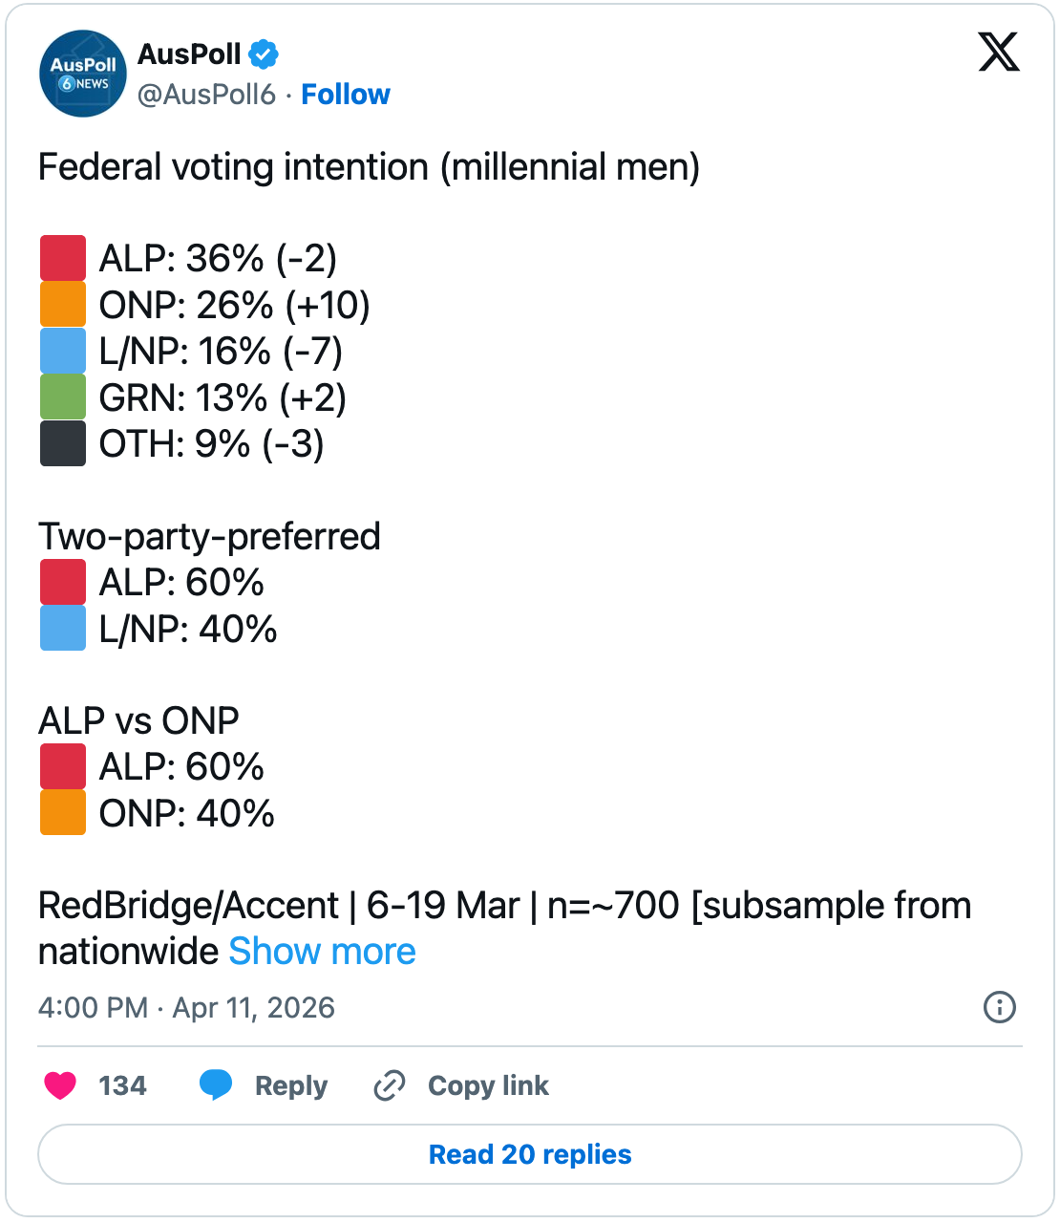The height and width of the screenshot is (1223, 1060).
Task: Click the X logo icon
Action: 998,52
